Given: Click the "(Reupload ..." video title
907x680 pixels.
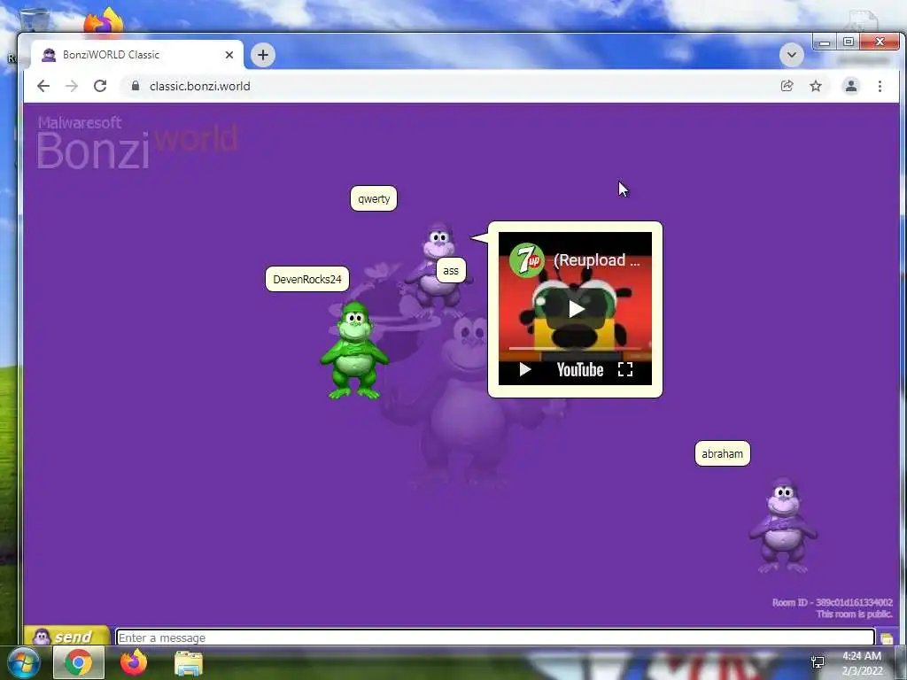Looking at the screenshot, I should 597,260.
